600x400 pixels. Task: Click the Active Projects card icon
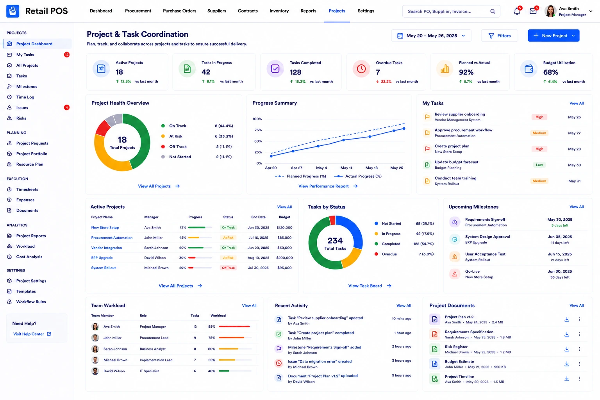(x=101, y=69)
